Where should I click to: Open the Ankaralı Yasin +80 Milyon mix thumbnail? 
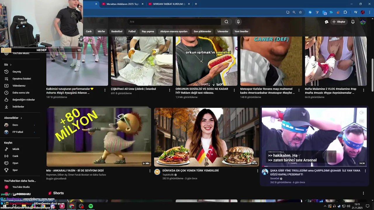coord(99,137)
